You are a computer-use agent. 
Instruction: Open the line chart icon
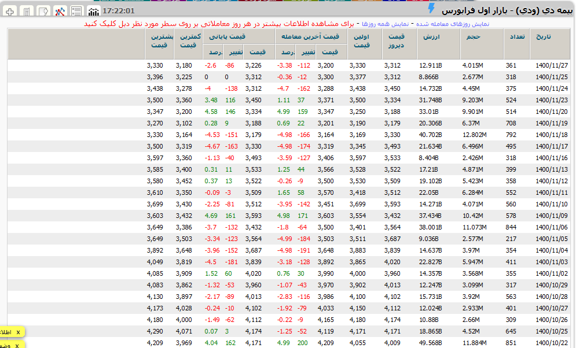point(60,11)
